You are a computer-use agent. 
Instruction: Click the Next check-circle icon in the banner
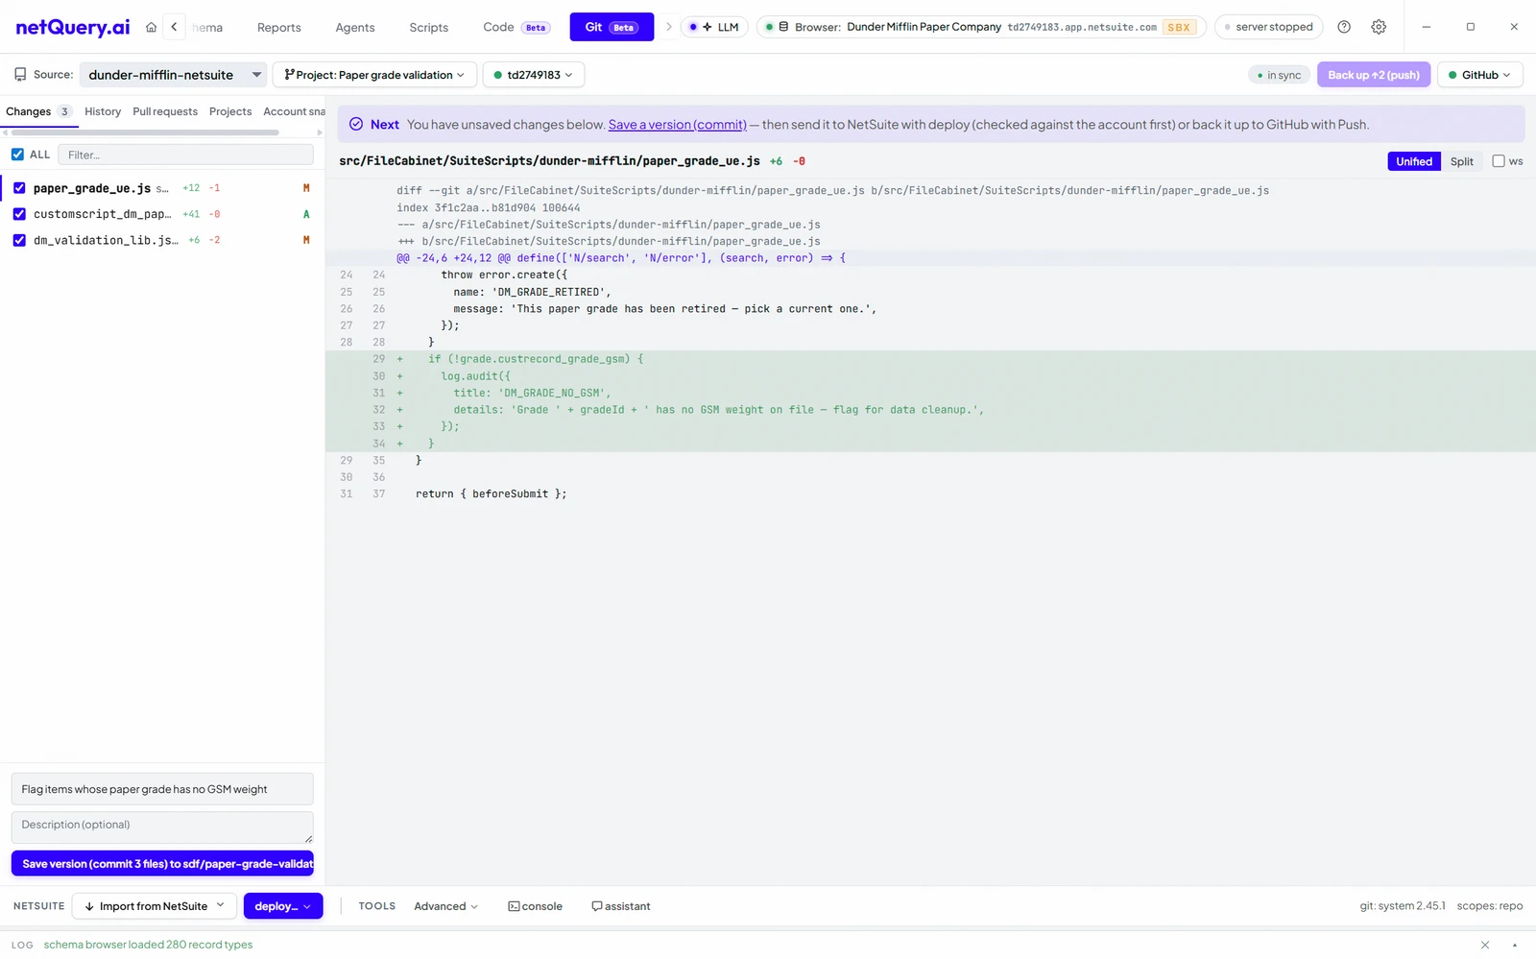pos(356,124)
